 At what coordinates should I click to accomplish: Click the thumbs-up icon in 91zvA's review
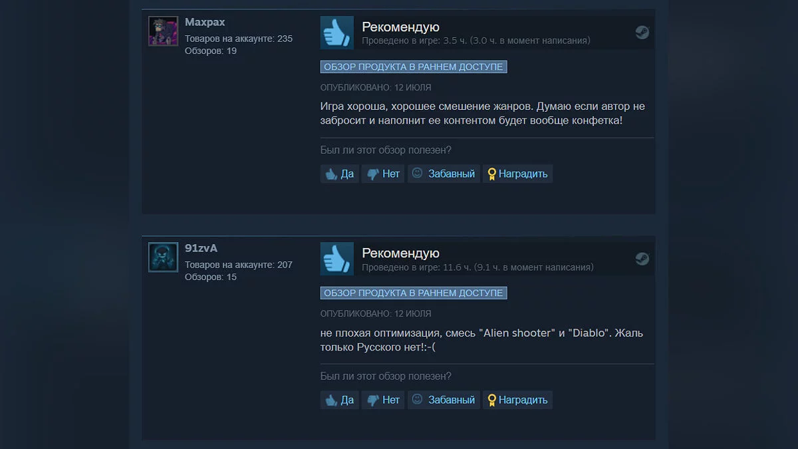(x=337, y=259)
